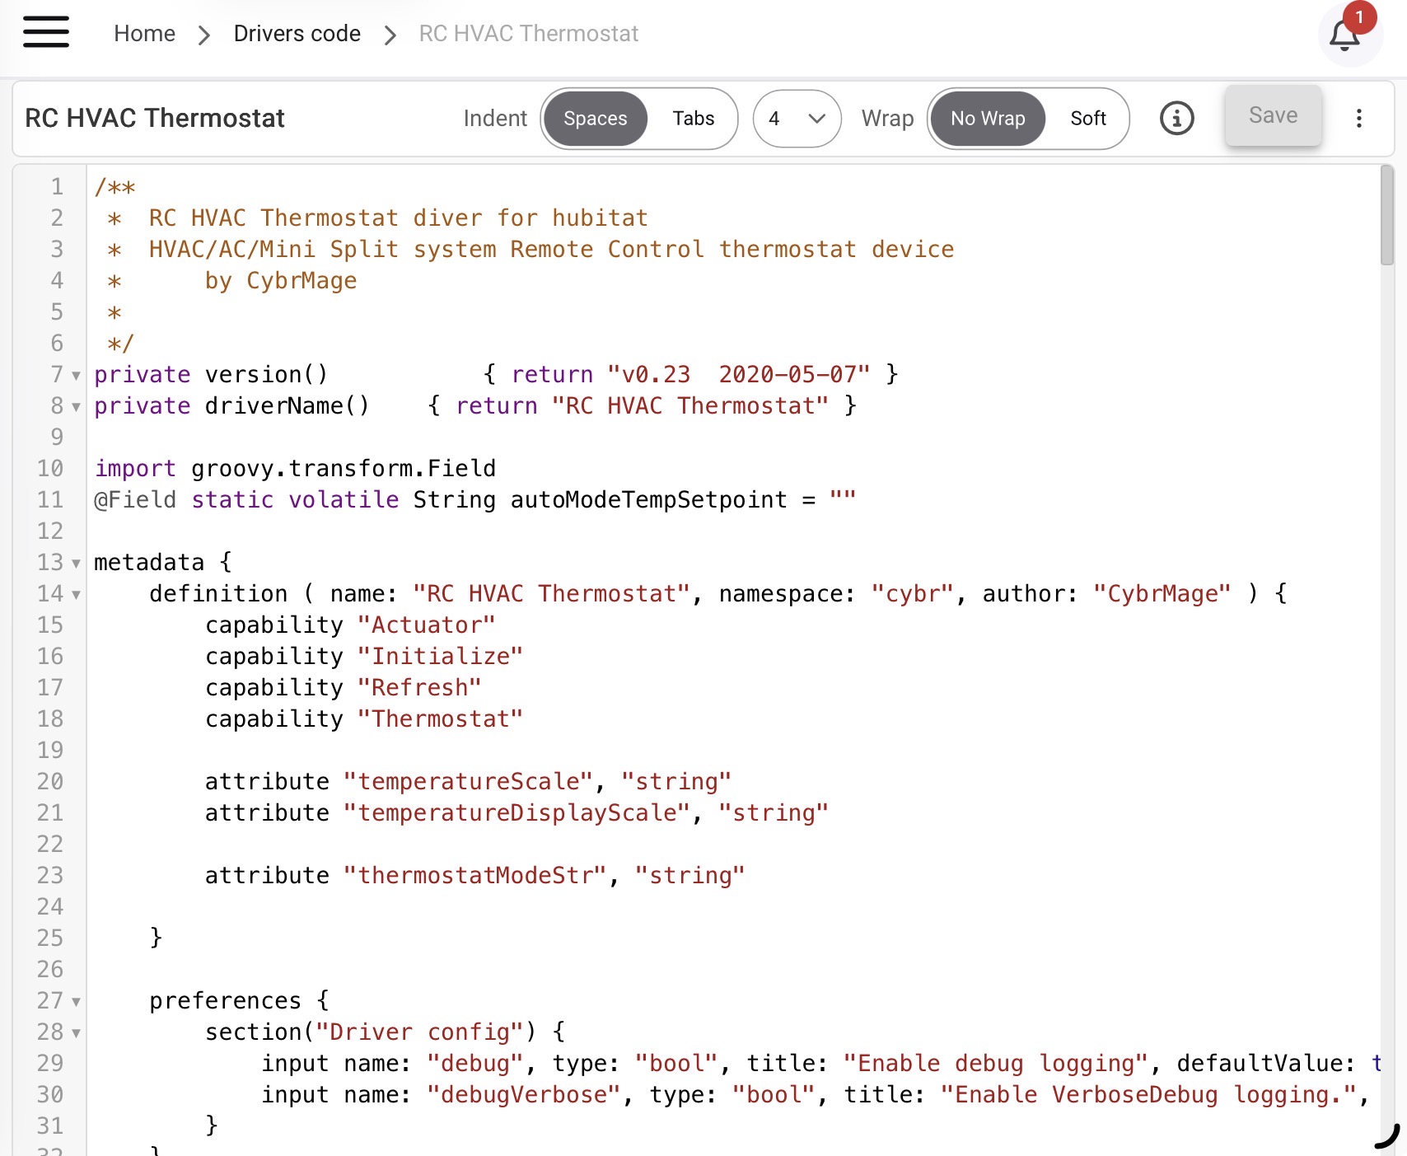Open the three-dot more options menu

[1358, 119]
